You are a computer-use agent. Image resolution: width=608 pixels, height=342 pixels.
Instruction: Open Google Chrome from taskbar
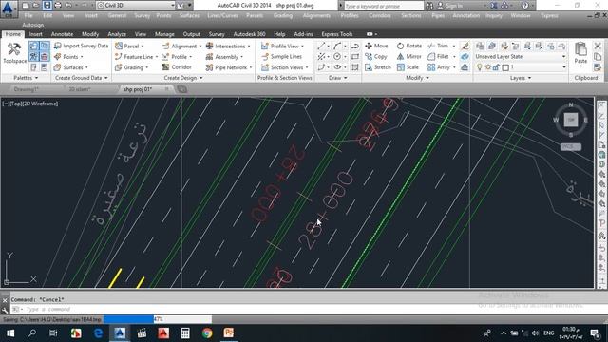pos(207,333)
